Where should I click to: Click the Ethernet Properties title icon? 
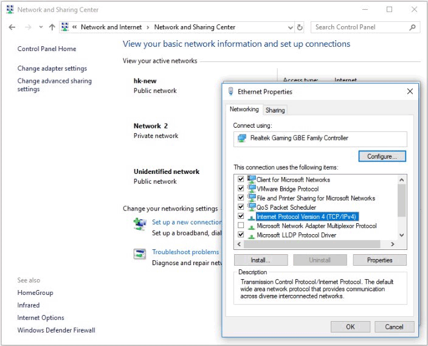(x=230, y=91)
